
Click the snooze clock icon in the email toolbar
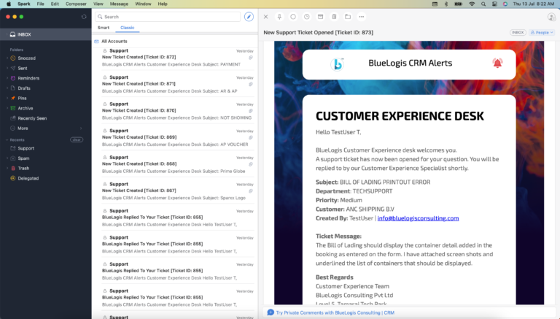coord(306,16)
